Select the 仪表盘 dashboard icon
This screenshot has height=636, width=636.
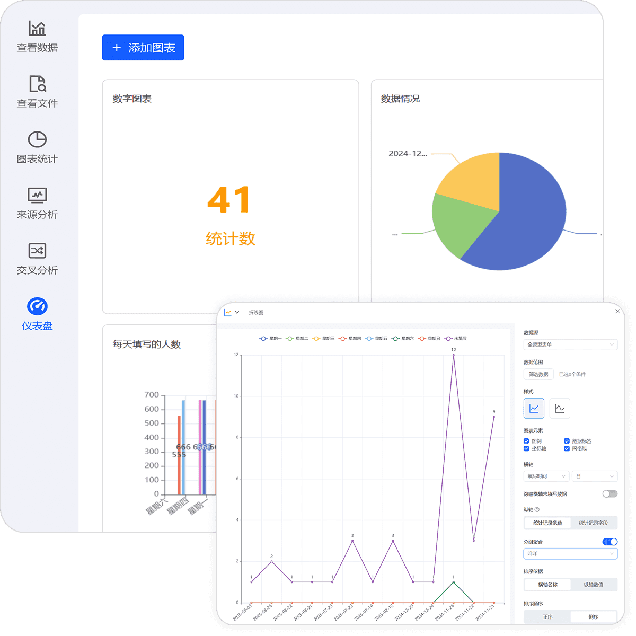(37, 306)
